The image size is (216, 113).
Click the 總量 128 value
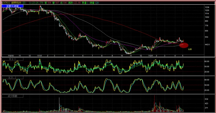pyautogui.click(x=94, y=3)
